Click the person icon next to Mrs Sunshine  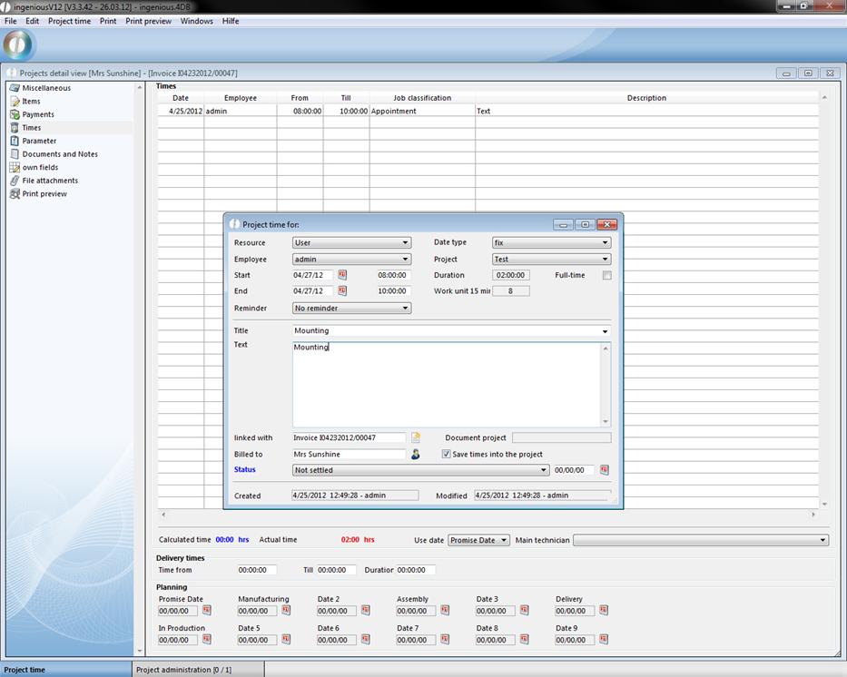[416, 454]
